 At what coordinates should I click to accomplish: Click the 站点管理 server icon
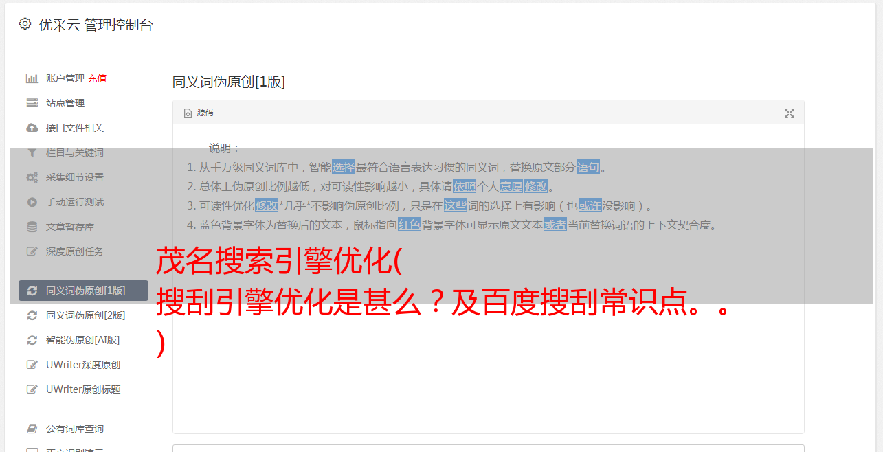tap(32, 103)
